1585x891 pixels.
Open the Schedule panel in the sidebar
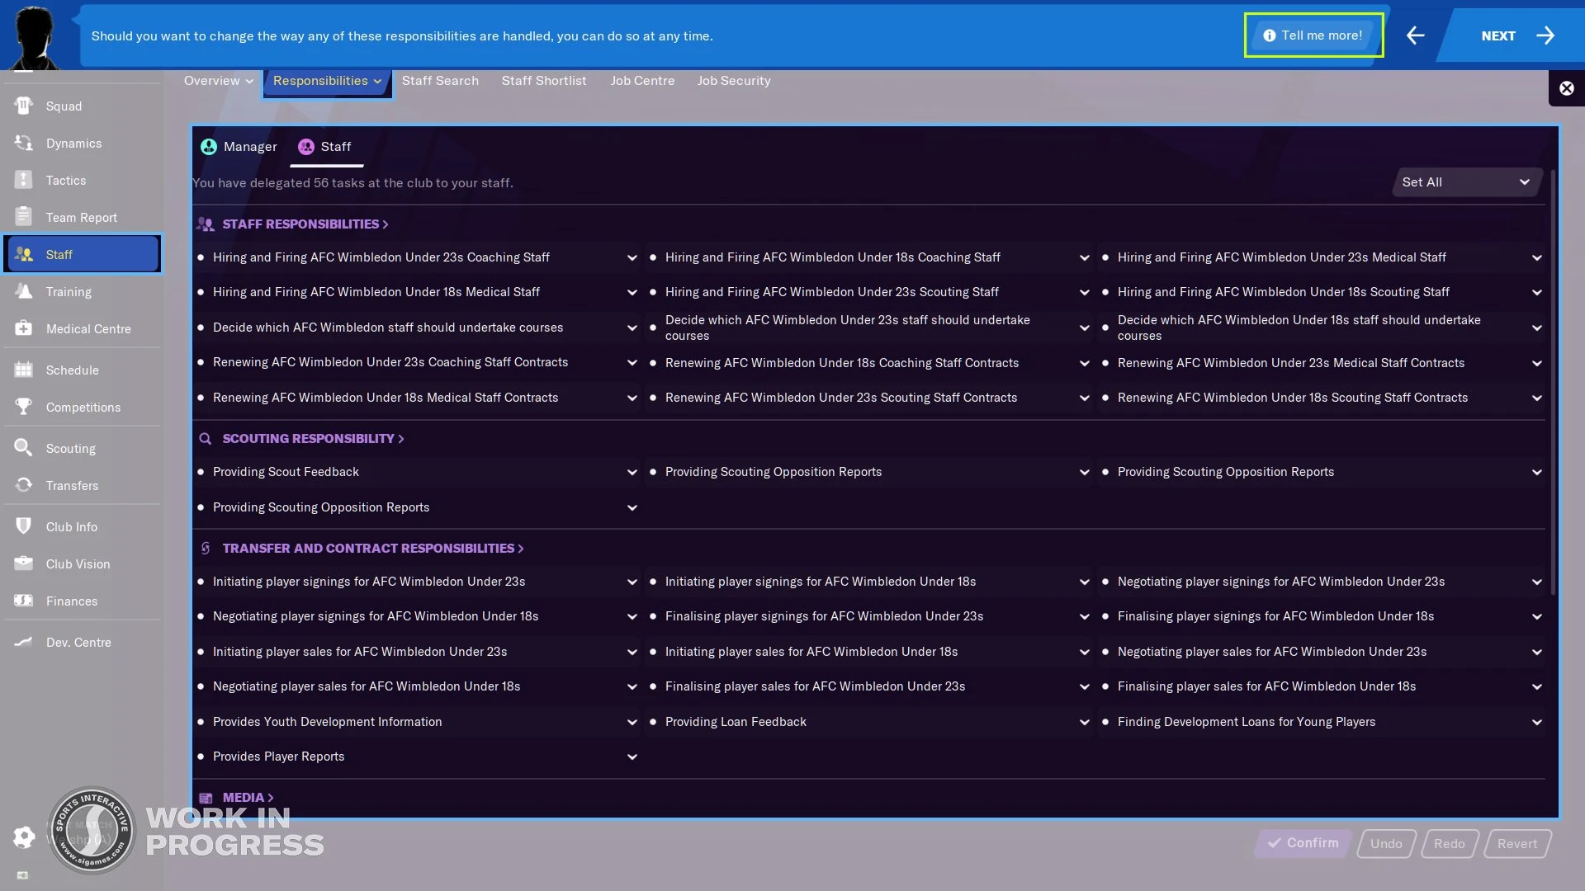(73, 370)
